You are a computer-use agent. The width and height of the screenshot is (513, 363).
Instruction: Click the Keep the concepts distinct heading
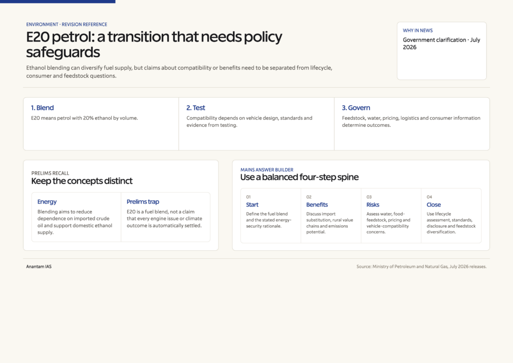click(82, 181)
